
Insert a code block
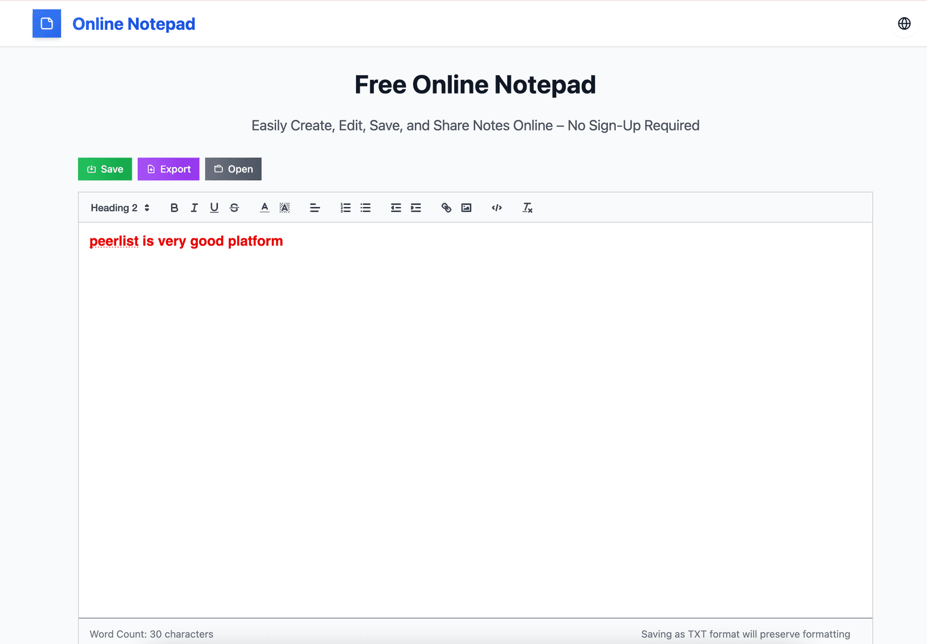click(497, 208)
